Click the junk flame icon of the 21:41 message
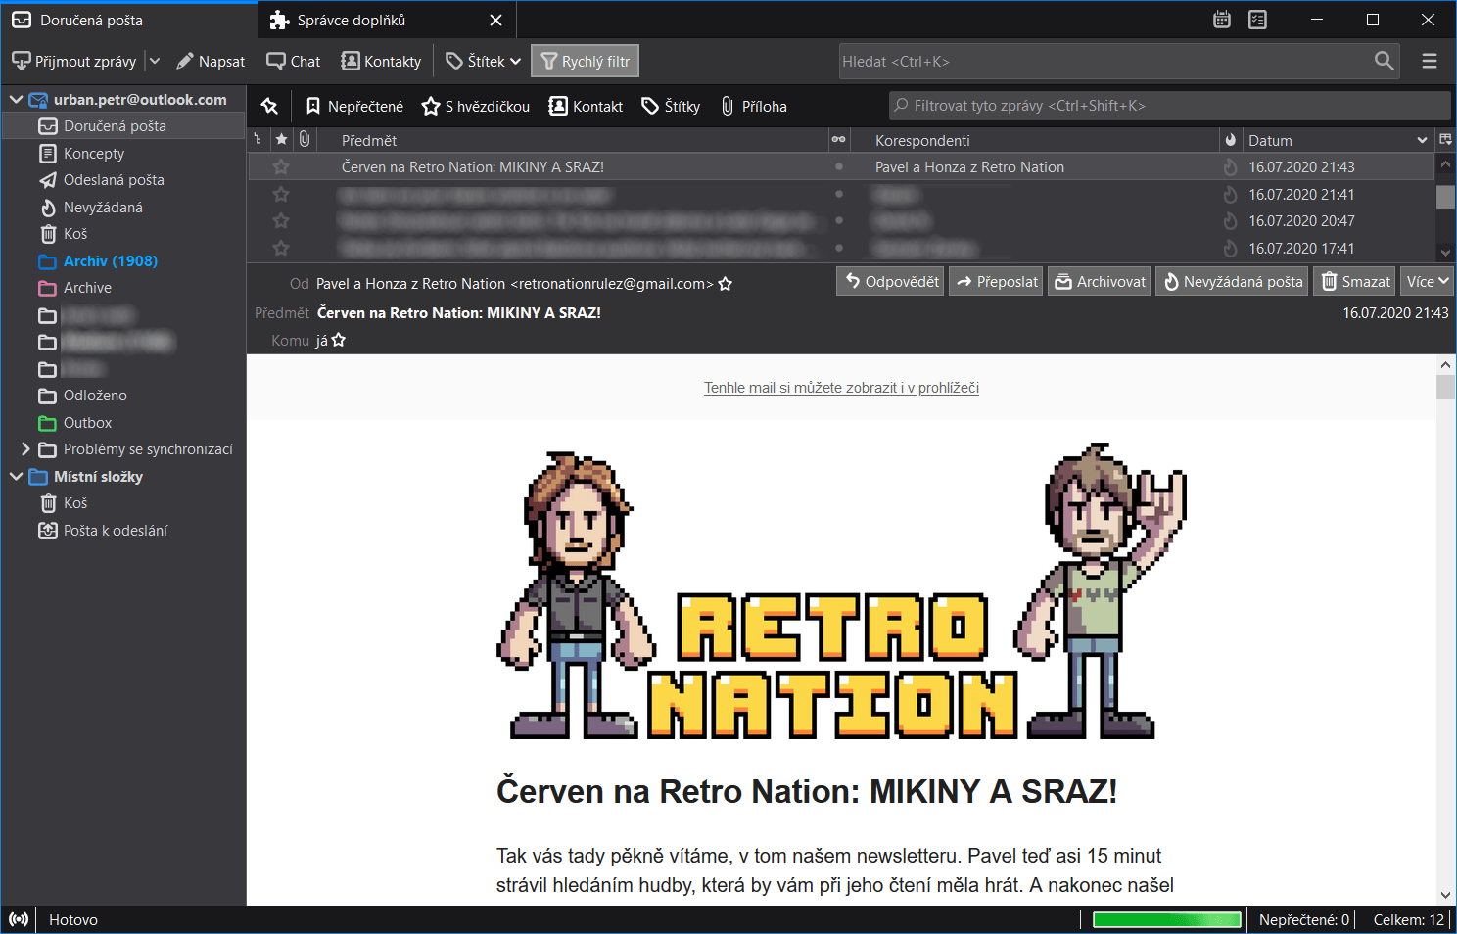The width and height of the screenshot is (1457, 934). (1231, 195)
